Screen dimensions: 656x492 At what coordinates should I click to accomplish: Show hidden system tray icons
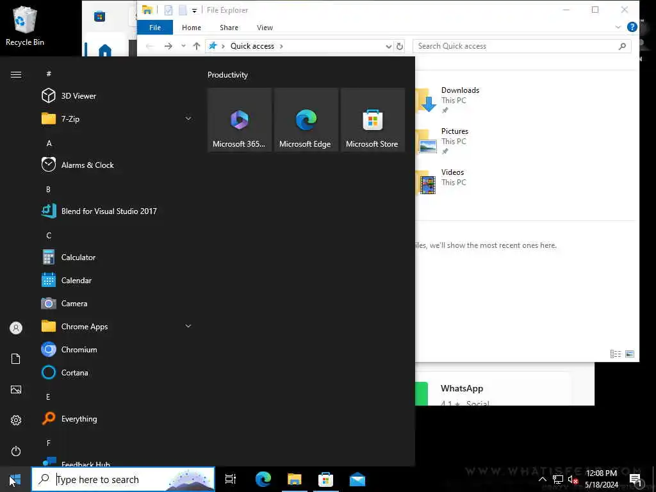[542, 479]
